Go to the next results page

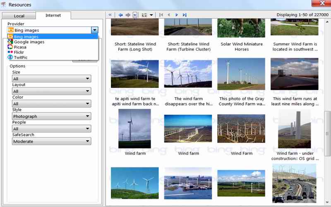[177, 15]
